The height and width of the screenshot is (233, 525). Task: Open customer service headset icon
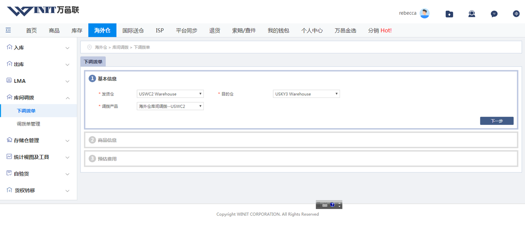click(472, 14)
